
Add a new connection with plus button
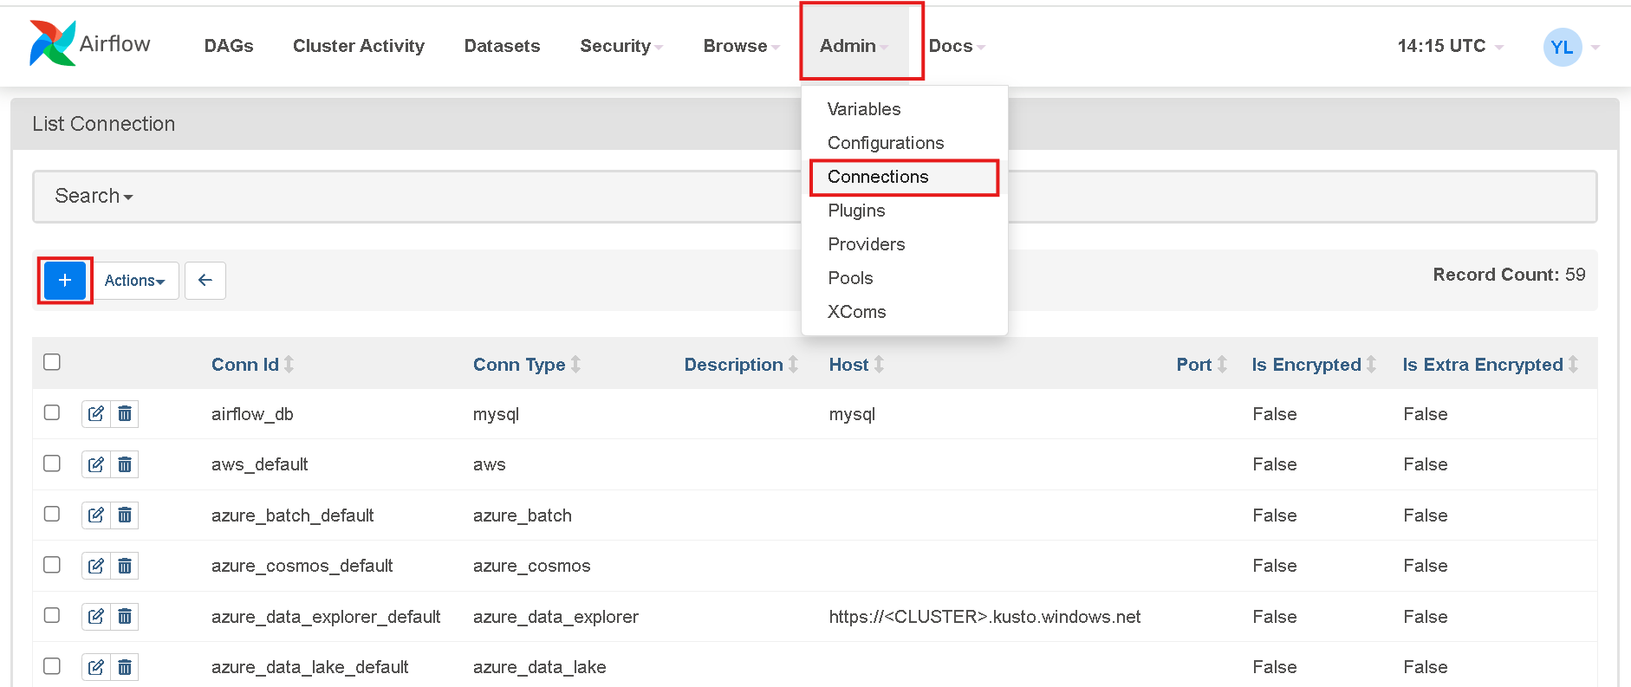(x=65, y=281)
